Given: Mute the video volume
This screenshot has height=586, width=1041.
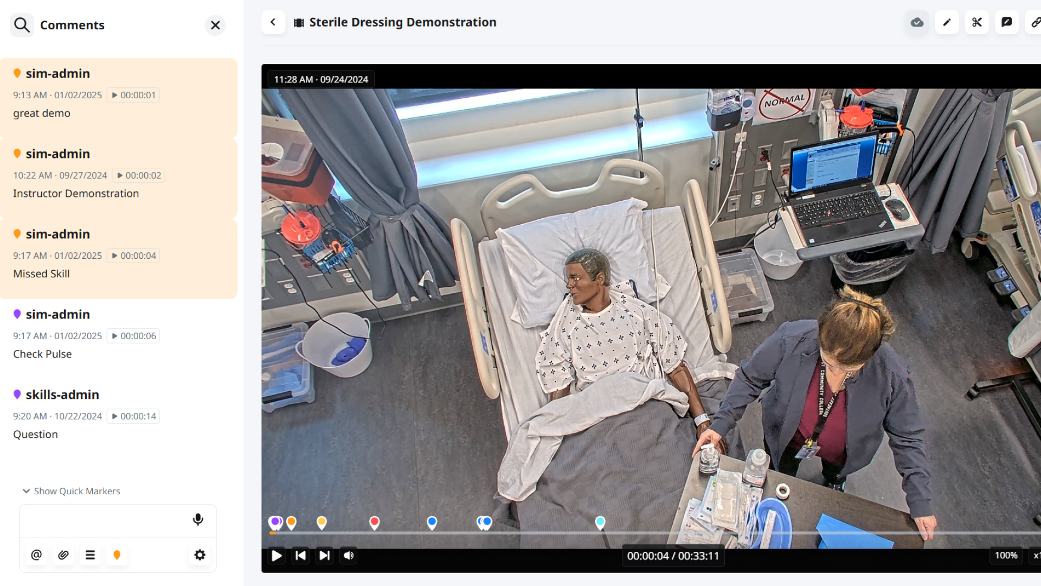Looking at the screenshot, I should click(349, 556).
